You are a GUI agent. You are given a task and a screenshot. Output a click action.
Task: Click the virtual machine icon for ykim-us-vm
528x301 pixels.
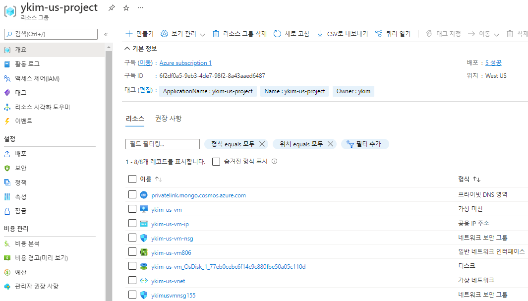144,209
